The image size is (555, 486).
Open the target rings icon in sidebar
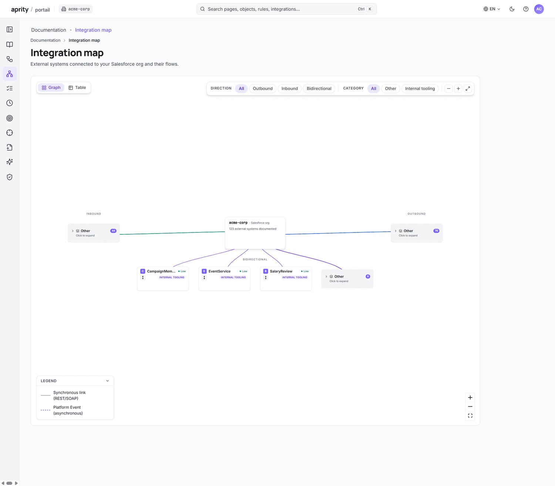pyautogui.click(x=10, y=118)
